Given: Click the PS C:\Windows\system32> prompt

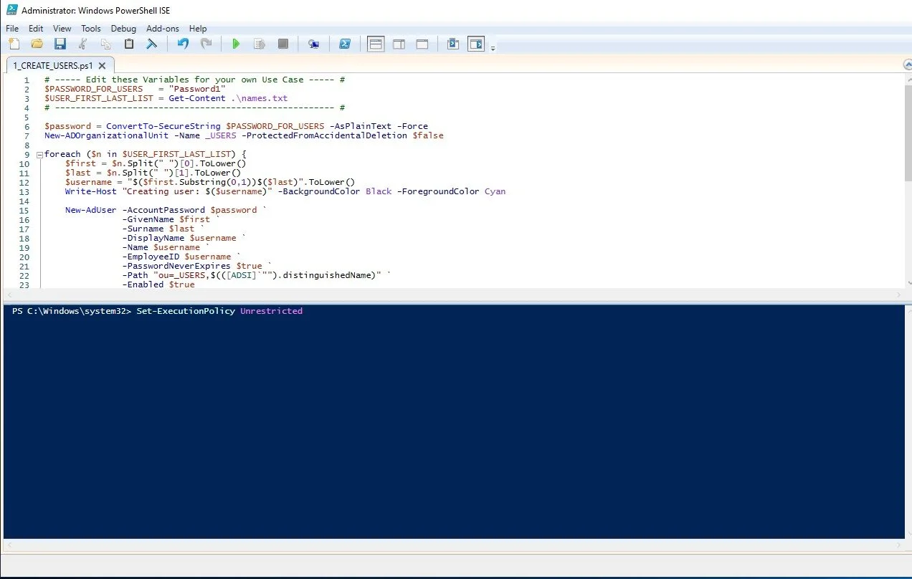Looking at the screenshot, I should (72, 311).
